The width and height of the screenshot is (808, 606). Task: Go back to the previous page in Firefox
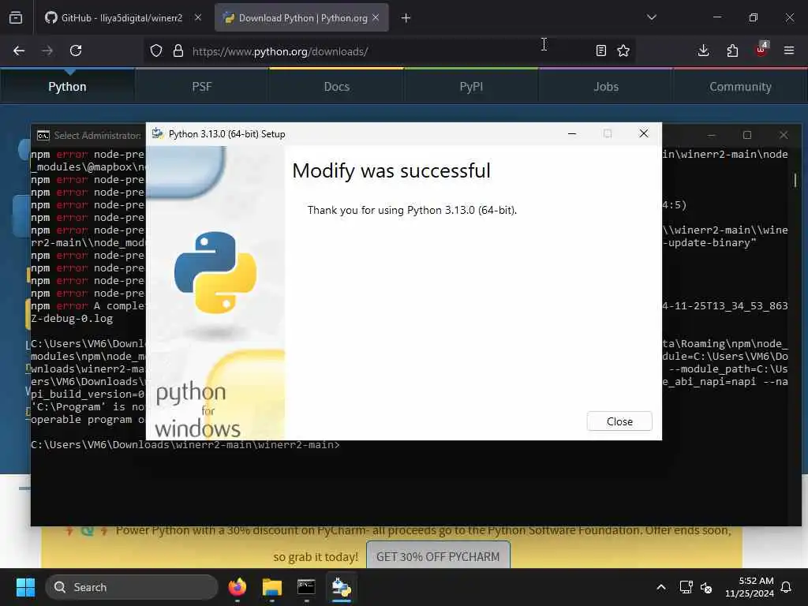point(19,50)
